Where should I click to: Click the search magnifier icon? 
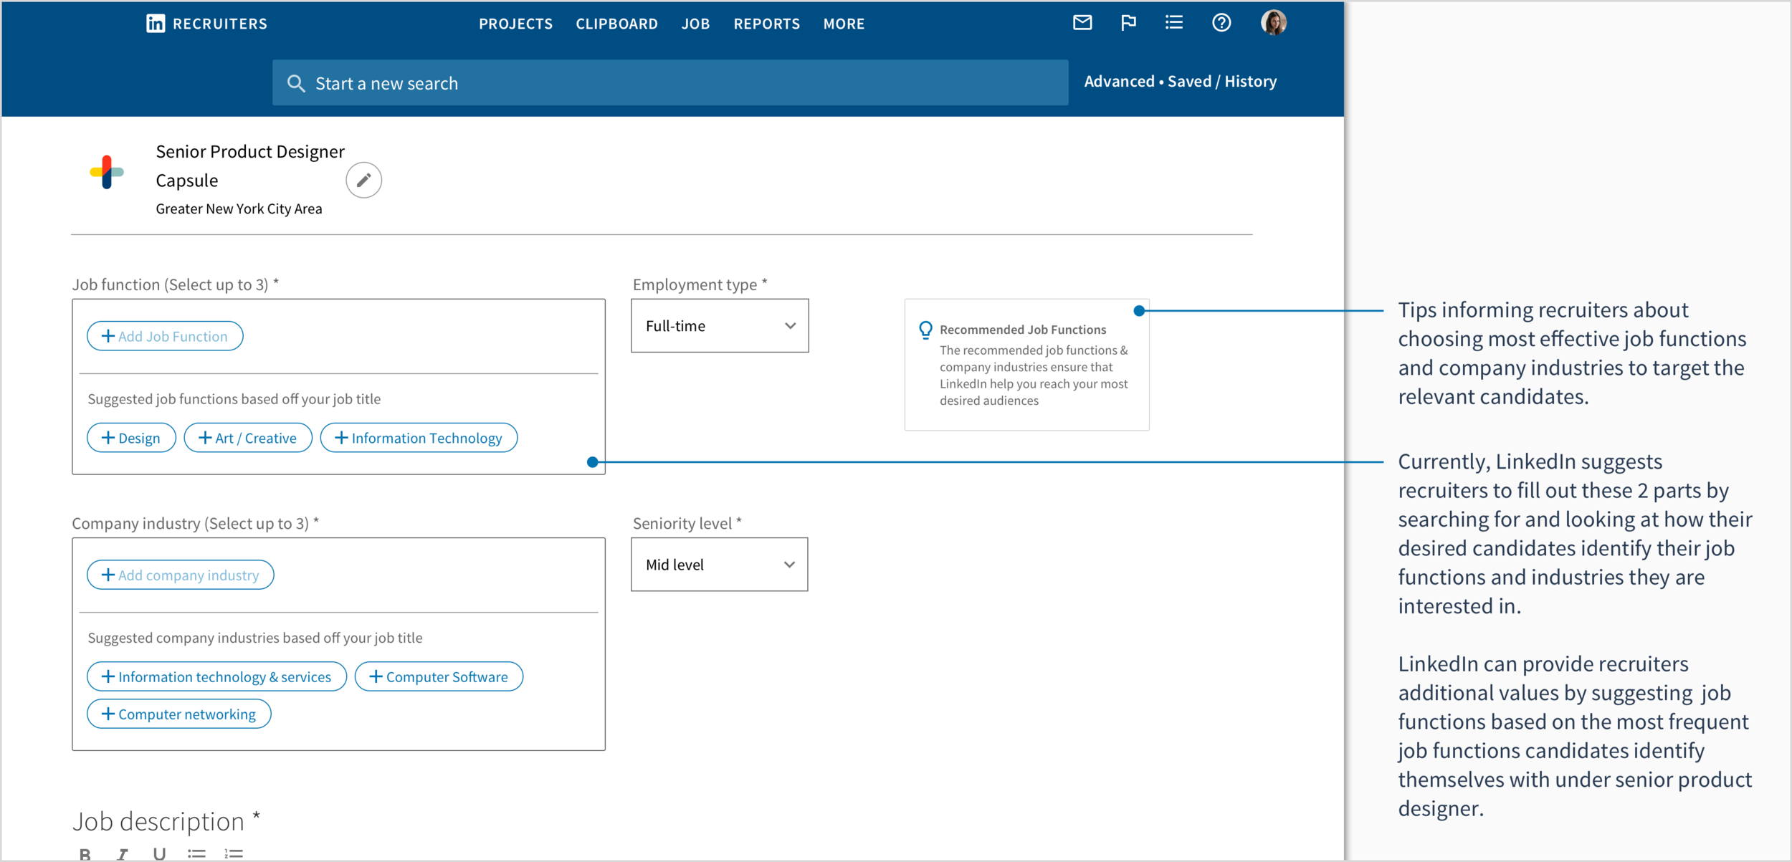pyautogui.click(x=295, y=83)
